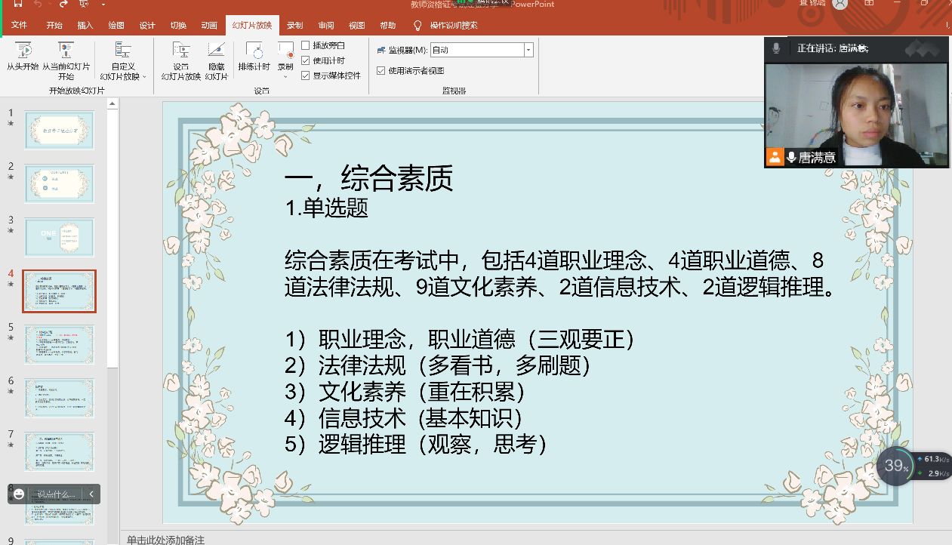Click the monitor icon beside 监视器(M)
The height and width of the screenshot is (545, 952).
point(381,50)
